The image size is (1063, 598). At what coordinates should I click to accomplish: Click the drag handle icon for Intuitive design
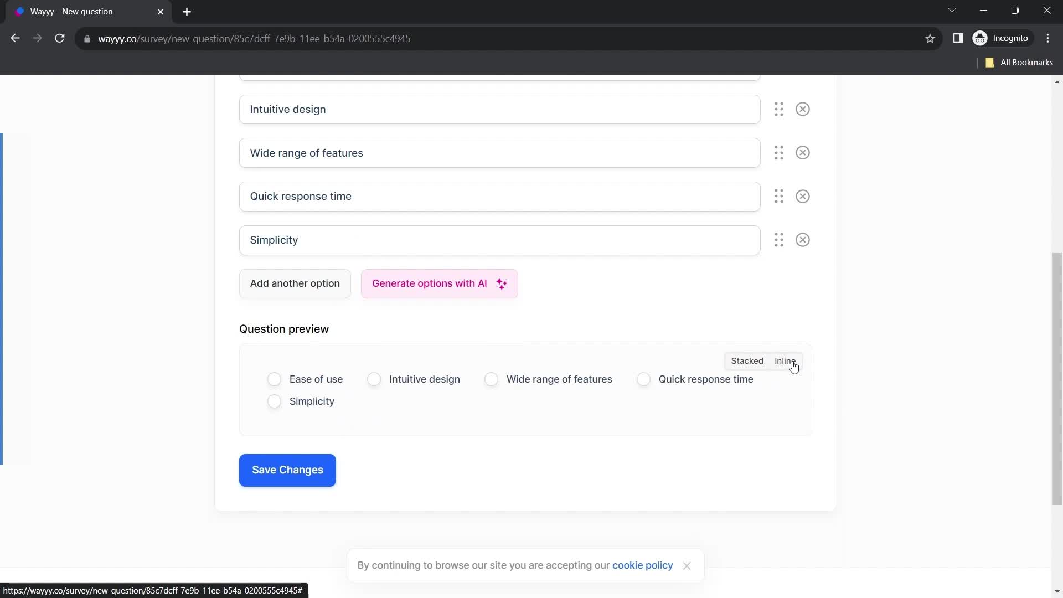[779, 109]
